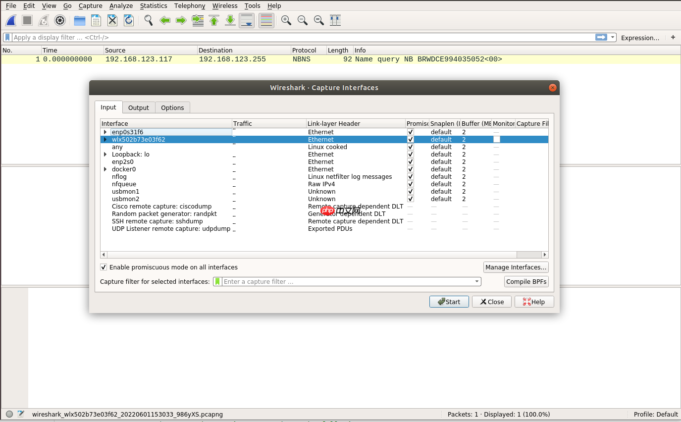Expand the Loopback: lo interface row
681x422 pixels.
(x=105, y=155)
